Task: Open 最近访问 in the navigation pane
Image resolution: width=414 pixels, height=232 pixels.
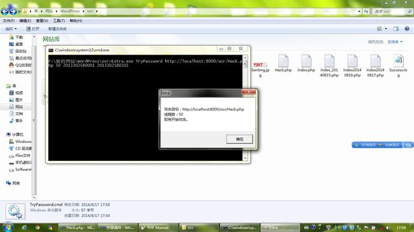Action: 20,58
